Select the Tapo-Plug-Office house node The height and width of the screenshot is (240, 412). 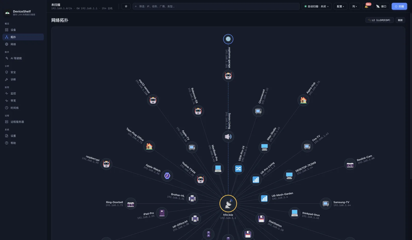point(149,146)
